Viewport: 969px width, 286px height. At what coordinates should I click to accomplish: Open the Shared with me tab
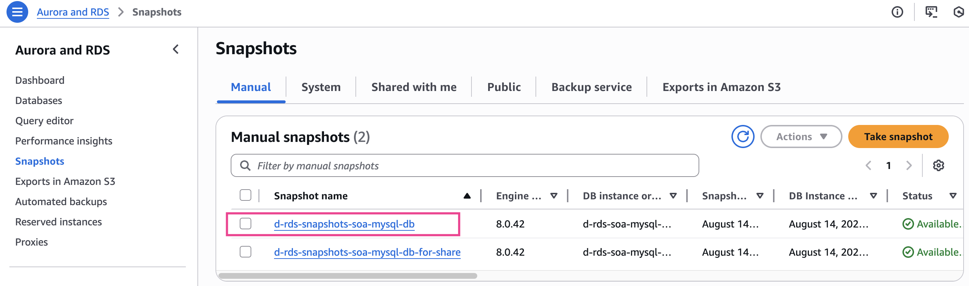[413, 87]
